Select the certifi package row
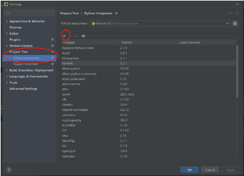Screen dimensions: 244x176 pos(148,94)
